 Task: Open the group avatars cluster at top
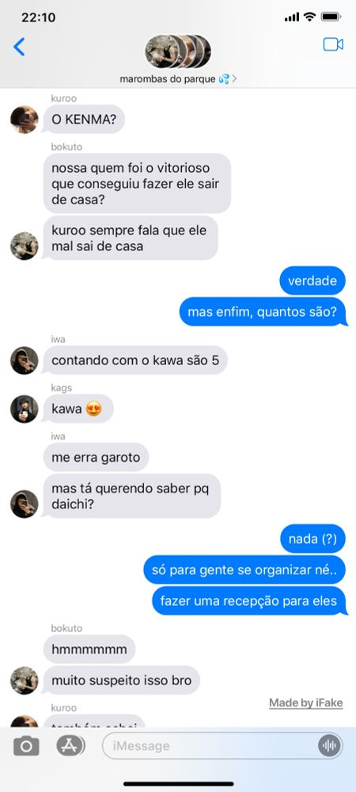pyautogui.click(x=178, y=51)
